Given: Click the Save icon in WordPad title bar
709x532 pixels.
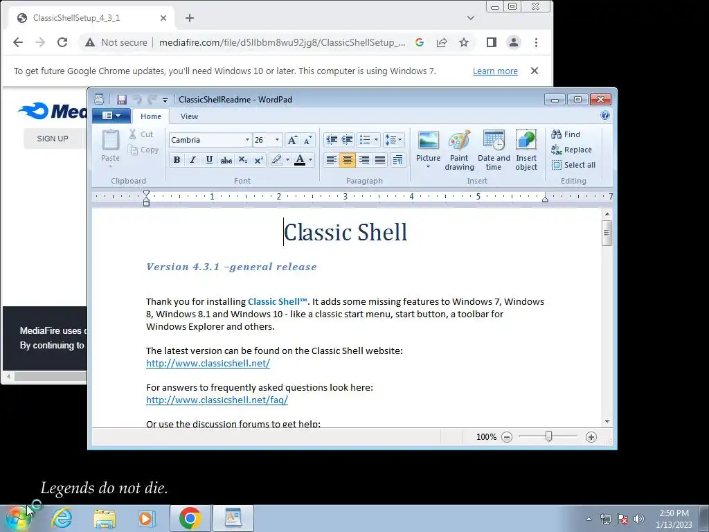Looking at the screenshot, I should coord(122,100).
